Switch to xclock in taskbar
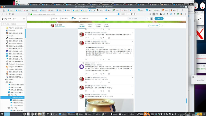Image resolution: width=206 pixels, height=116 pixels. click(114, 114)
